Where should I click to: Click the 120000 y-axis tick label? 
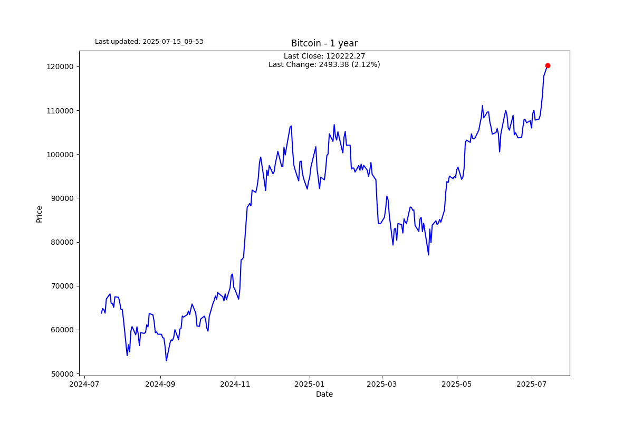tap(59, 66)
